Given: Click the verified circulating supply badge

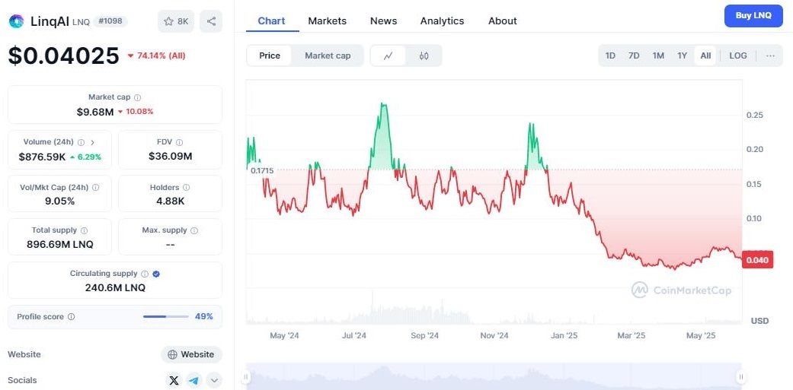Looking at the screenshot, I should pyautogui.click(x=156, y=274).
